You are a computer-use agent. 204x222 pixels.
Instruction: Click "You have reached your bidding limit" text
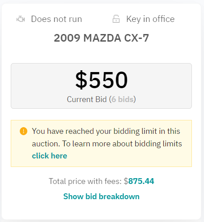[x=86, y=131]
